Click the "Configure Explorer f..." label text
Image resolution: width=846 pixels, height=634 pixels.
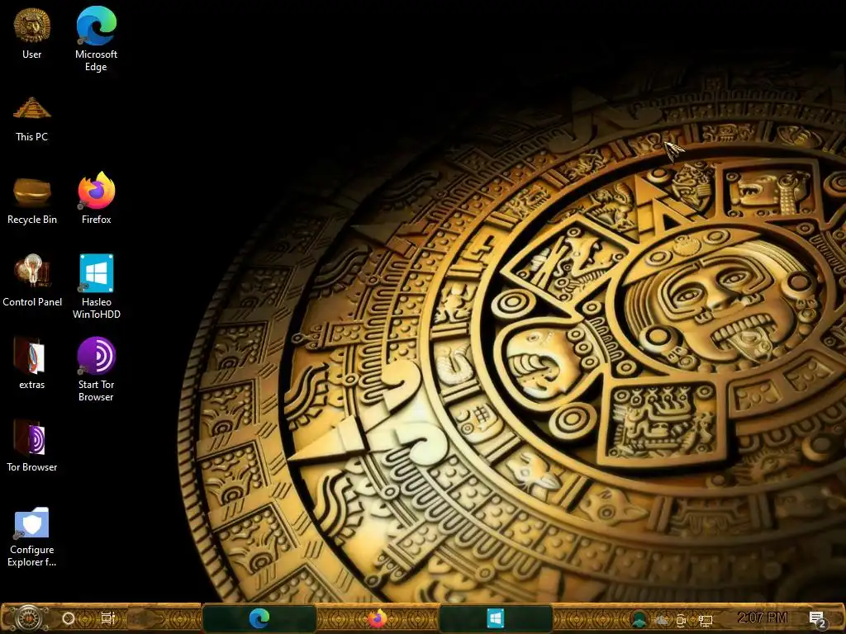pos(32,556)
